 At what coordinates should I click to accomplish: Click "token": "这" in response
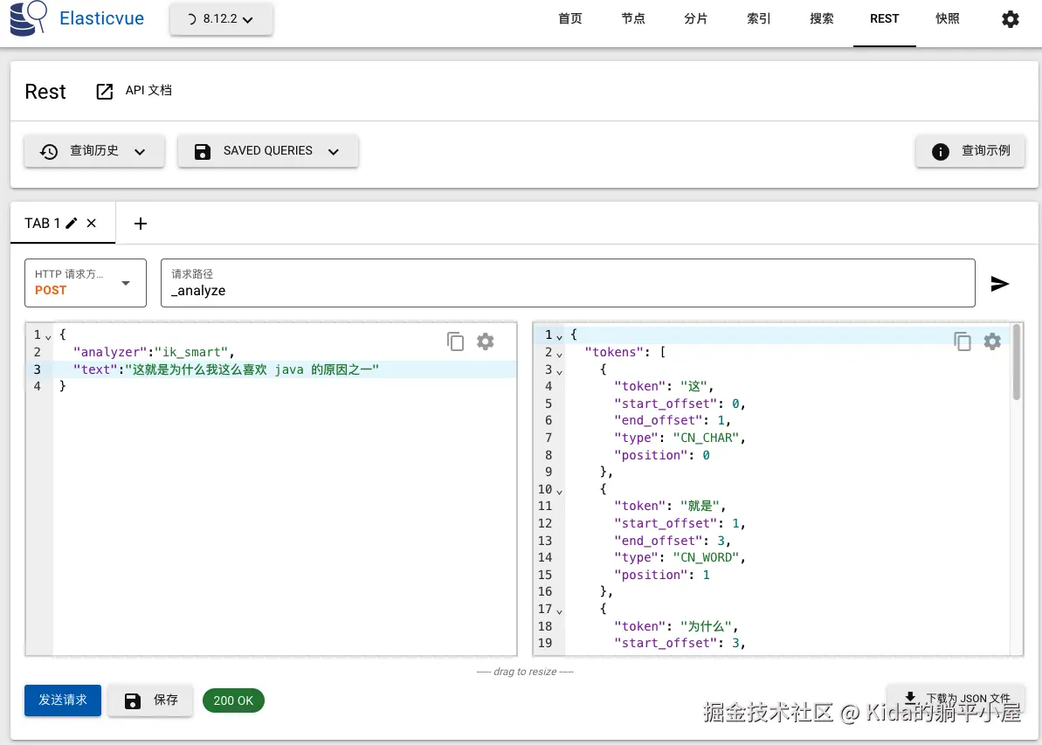coord(664,386)
